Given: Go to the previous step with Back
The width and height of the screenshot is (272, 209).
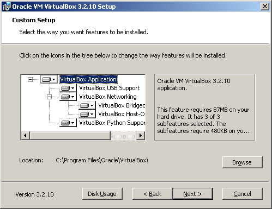Looking at the screenshot, I should click(153, 194).
